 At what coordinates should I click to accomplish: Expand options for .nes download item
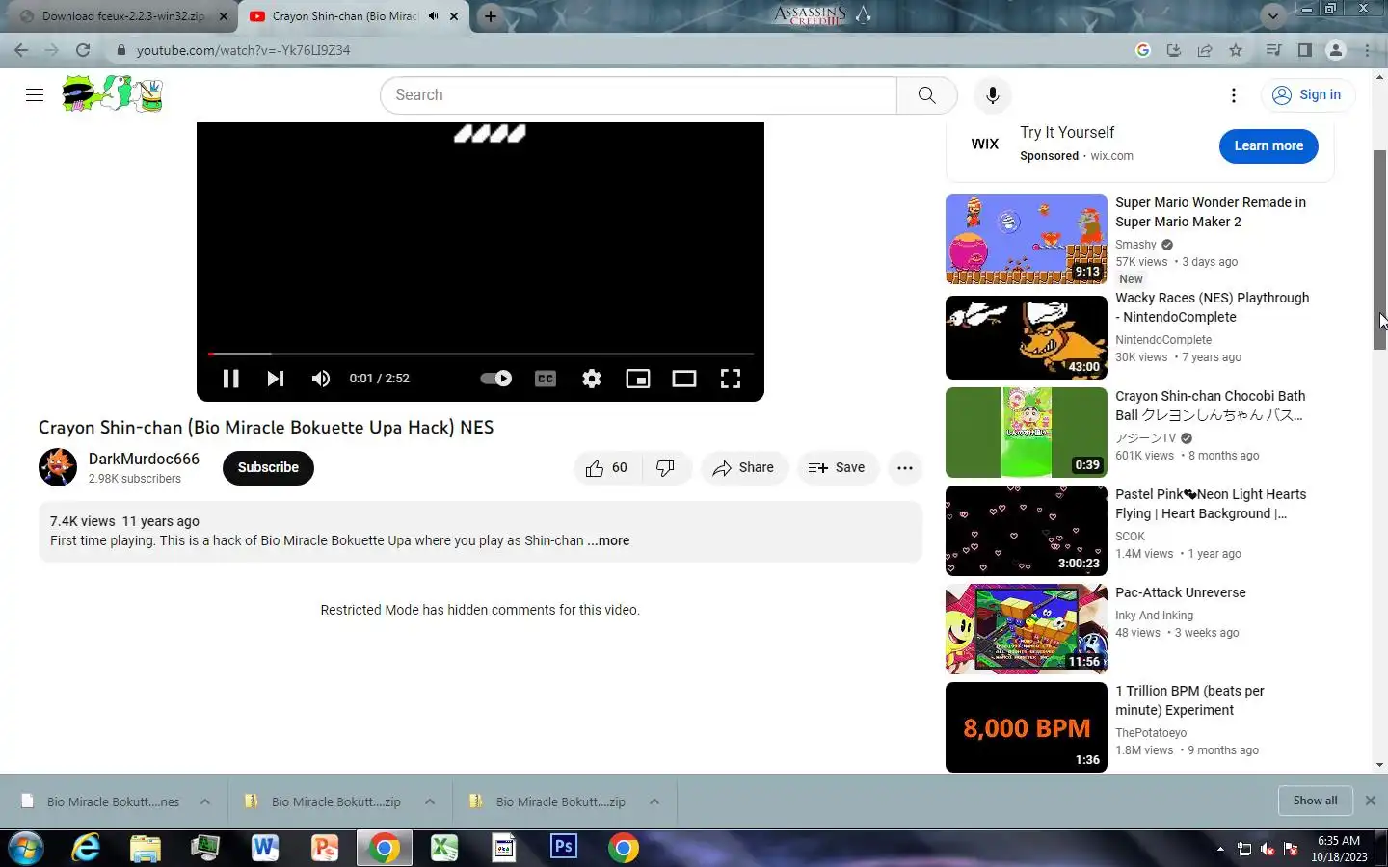point(205,801)
